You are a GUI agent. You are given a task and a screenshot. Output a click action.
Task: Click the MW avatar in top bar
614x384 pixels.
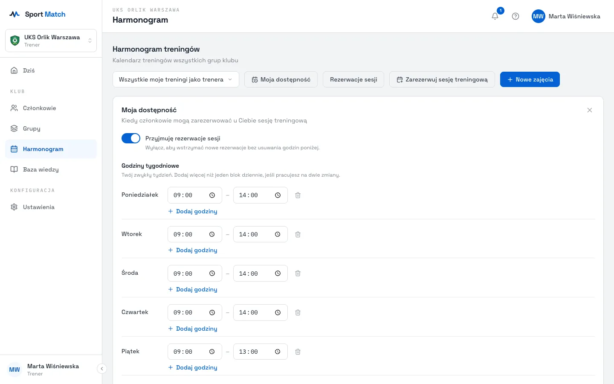click(x=539, y=16)
